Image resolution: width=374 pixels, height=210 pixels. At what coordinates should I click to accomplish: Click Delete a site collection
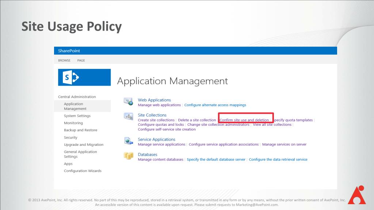pos(197,120)
